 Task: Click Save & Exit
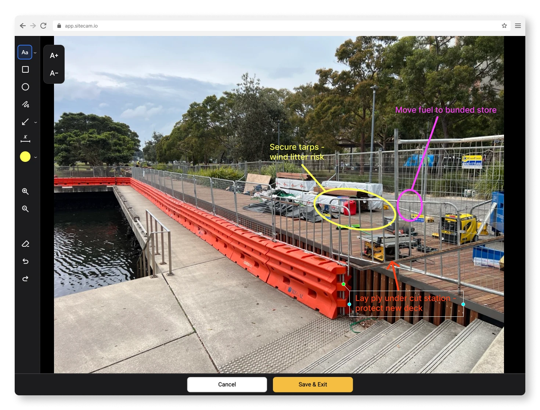313,384
